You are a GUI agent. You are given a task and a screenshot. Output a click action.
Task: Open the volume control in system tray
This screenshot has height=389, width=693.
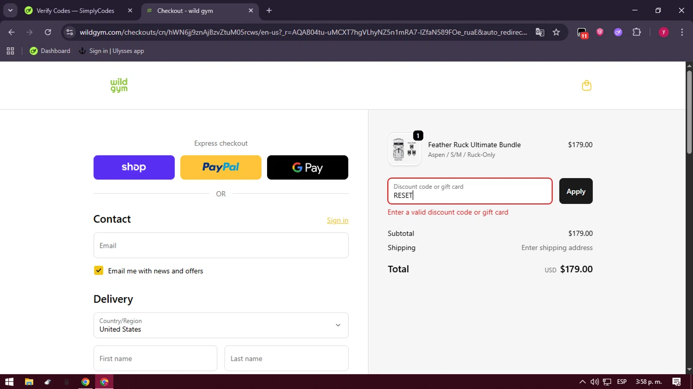pyautogui.click(x=595, y=382)
